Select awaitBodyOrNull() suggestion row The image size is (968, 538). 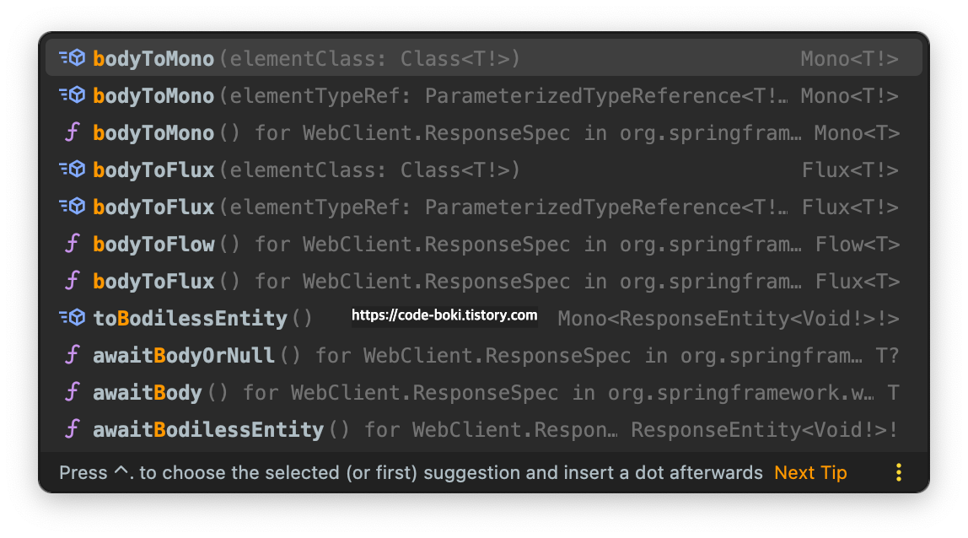(x=484, y=354)
